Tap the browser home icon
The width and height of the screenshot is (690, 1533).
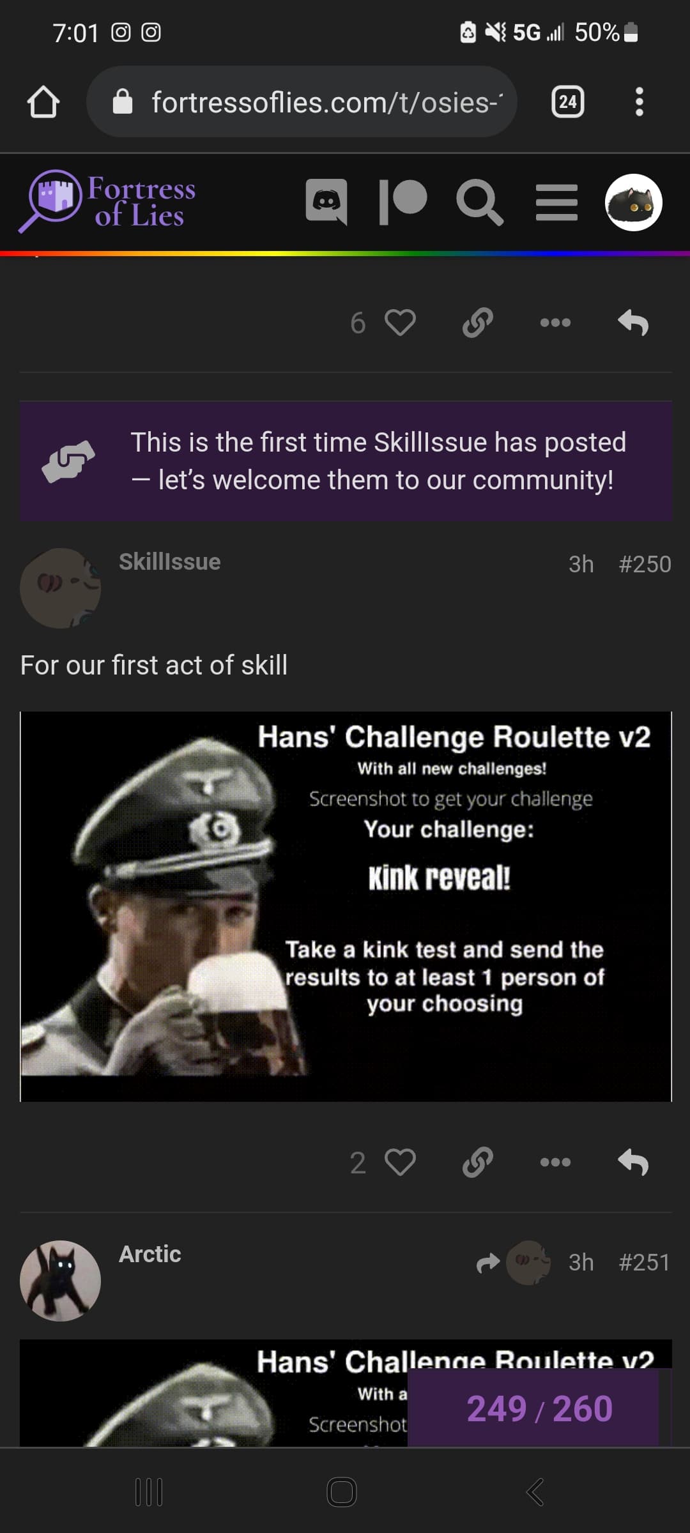pyautogui.click(x=43, y=102)
